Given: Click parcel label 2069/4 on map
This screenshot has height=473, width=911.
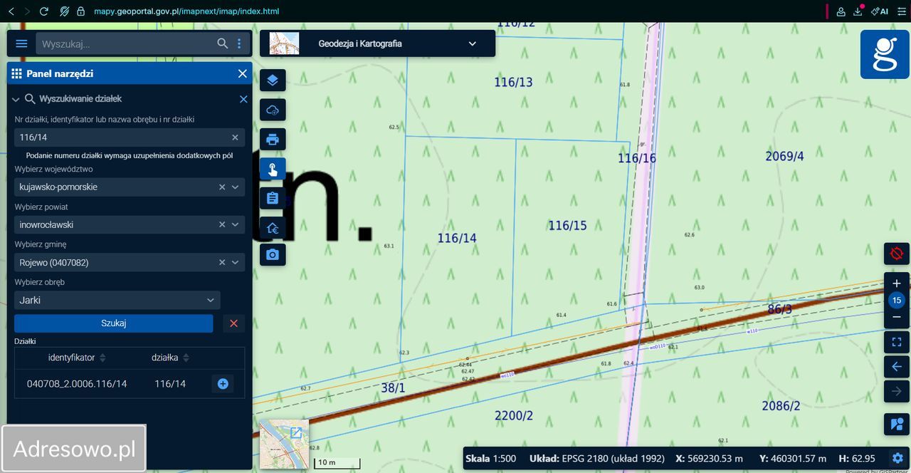Looking at the screenshot, I should coord(784,155).
